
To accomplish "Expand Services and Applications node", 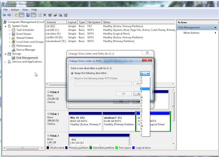I will [5, 62].
